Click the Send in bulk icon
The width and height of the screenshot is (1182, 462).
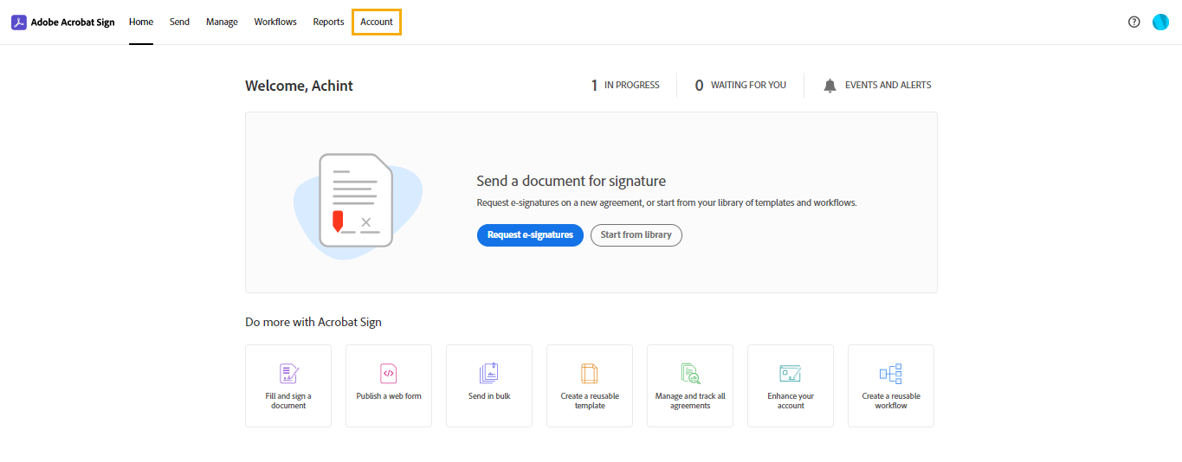point(489,373)
